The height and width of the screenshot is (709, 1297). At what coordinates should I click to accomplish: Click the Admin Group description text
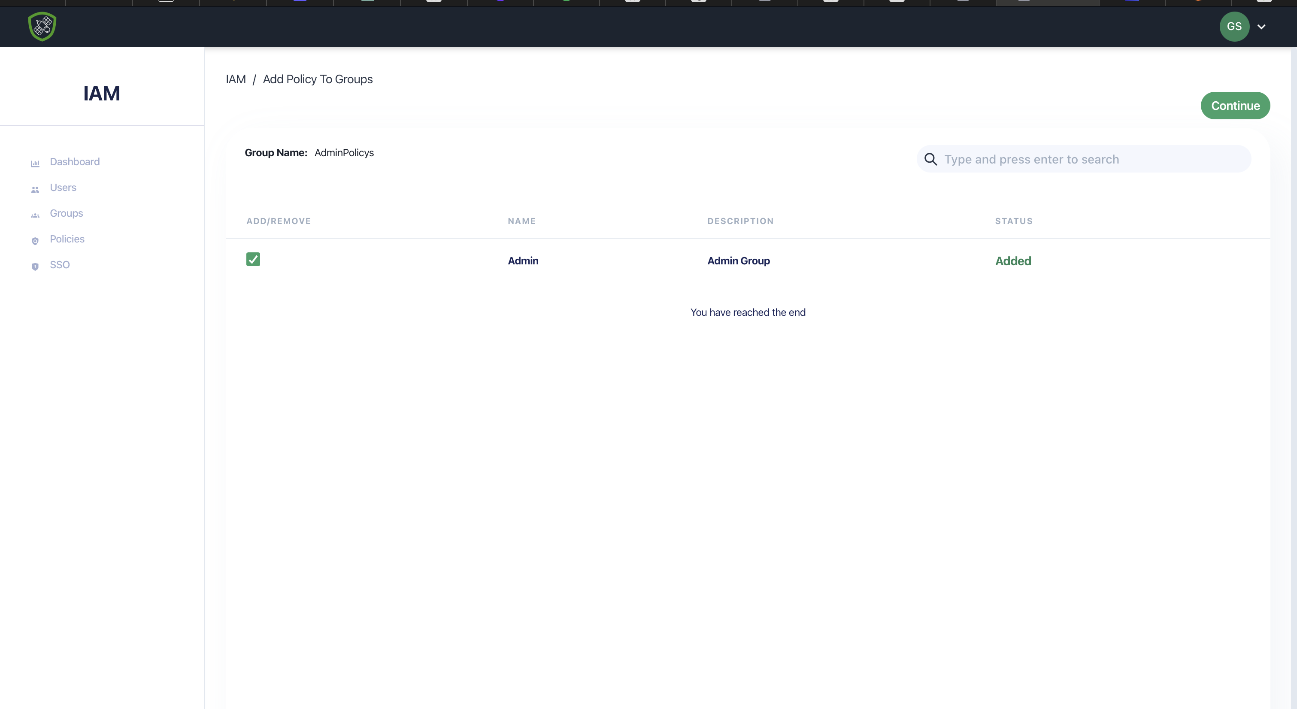click(x=739, y=261)
